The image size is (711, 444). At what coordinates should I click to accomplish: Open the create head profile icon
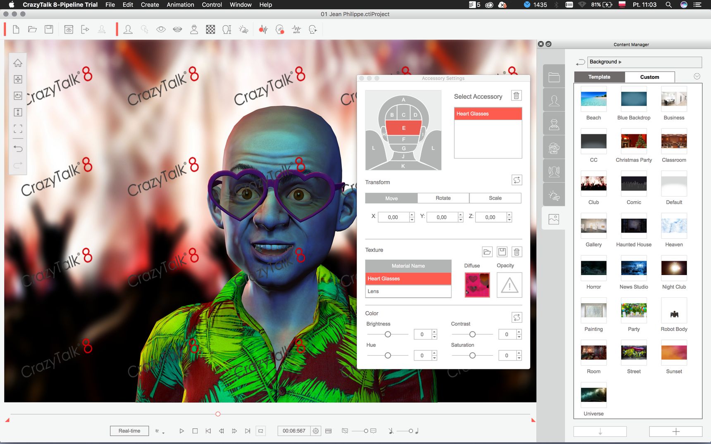pyautogui.click(x=128, y=29)
